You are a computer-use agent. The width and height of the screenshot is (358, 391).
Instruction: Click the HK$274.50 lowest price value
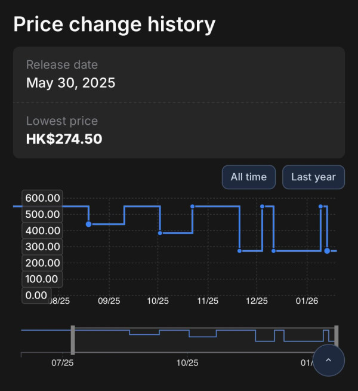coord(64,139)
